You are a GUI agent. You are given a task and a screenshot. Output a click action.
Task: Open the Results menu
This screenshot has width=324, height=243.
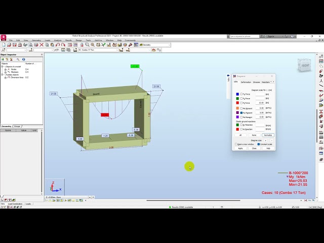tap(68, 40)
